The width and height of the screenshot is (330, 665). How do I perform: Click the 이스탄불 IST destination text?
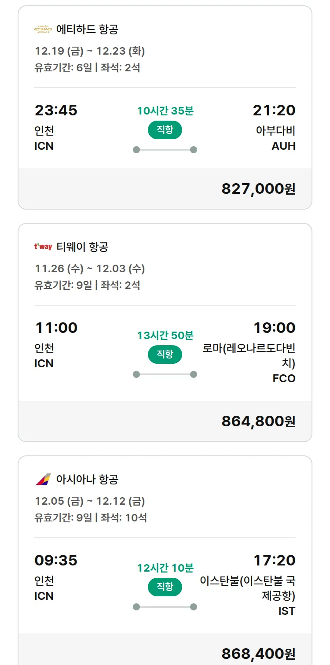point(248,595)
